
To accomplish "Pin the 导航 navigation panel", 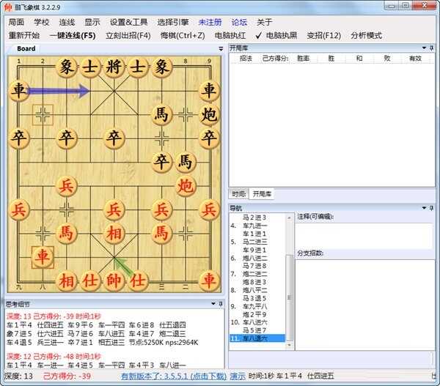I will pyautogui.click(x=433, y=209).
